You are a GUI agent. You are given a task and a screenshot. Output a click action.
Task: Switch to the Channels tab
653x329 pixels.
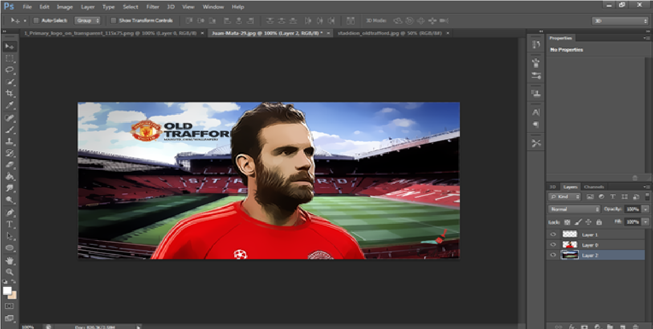tap(594, 186)
